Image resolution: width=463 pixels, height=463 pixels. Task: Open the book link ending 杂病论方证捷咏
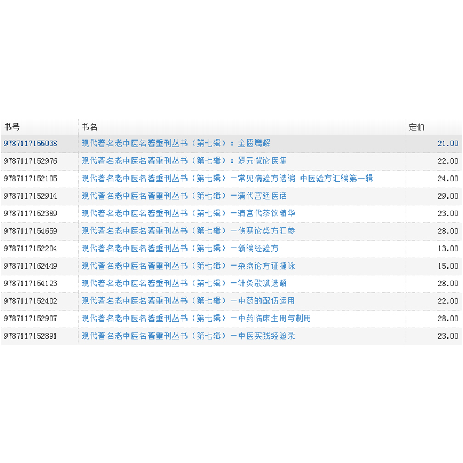[188, 266]
